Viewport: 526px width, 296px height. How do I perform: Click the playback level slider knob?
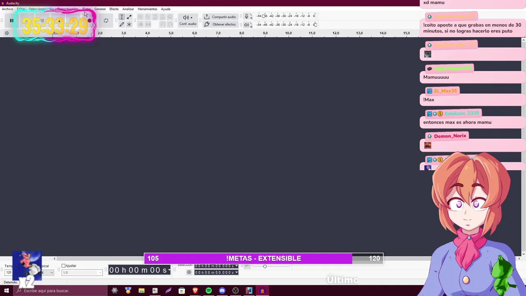click(315, 25)
